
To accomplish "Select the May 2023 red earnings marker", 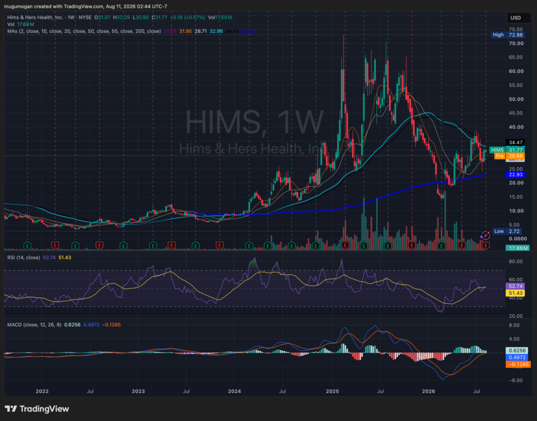I will [x=171, y=245].
